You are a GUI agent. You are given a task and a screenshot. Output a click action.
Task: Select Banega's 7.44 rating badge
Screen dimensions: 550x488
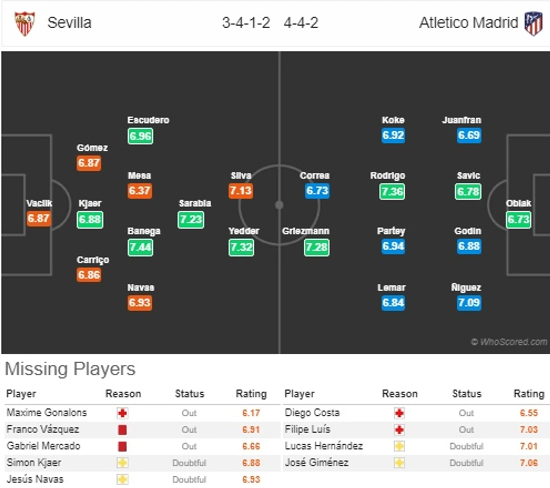point(140,247)
